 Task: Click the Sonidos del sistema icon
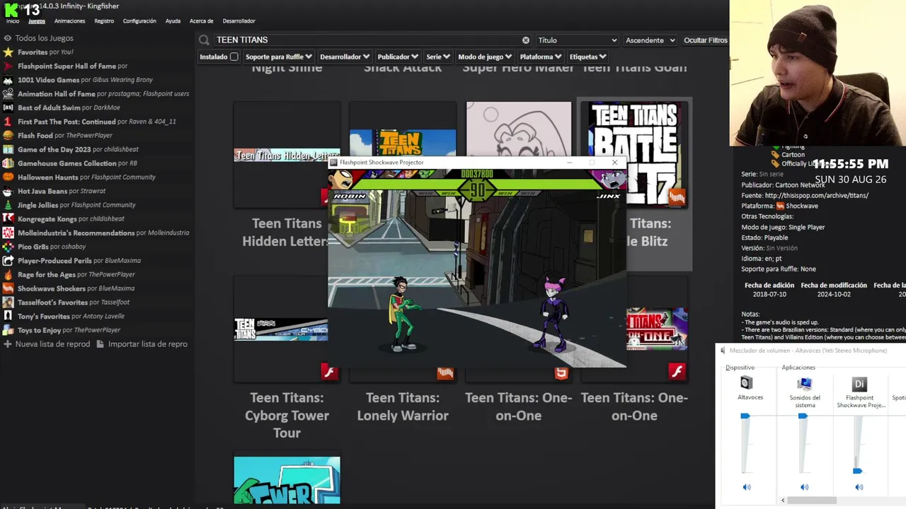pyautogui.click(x=804, y=383)
